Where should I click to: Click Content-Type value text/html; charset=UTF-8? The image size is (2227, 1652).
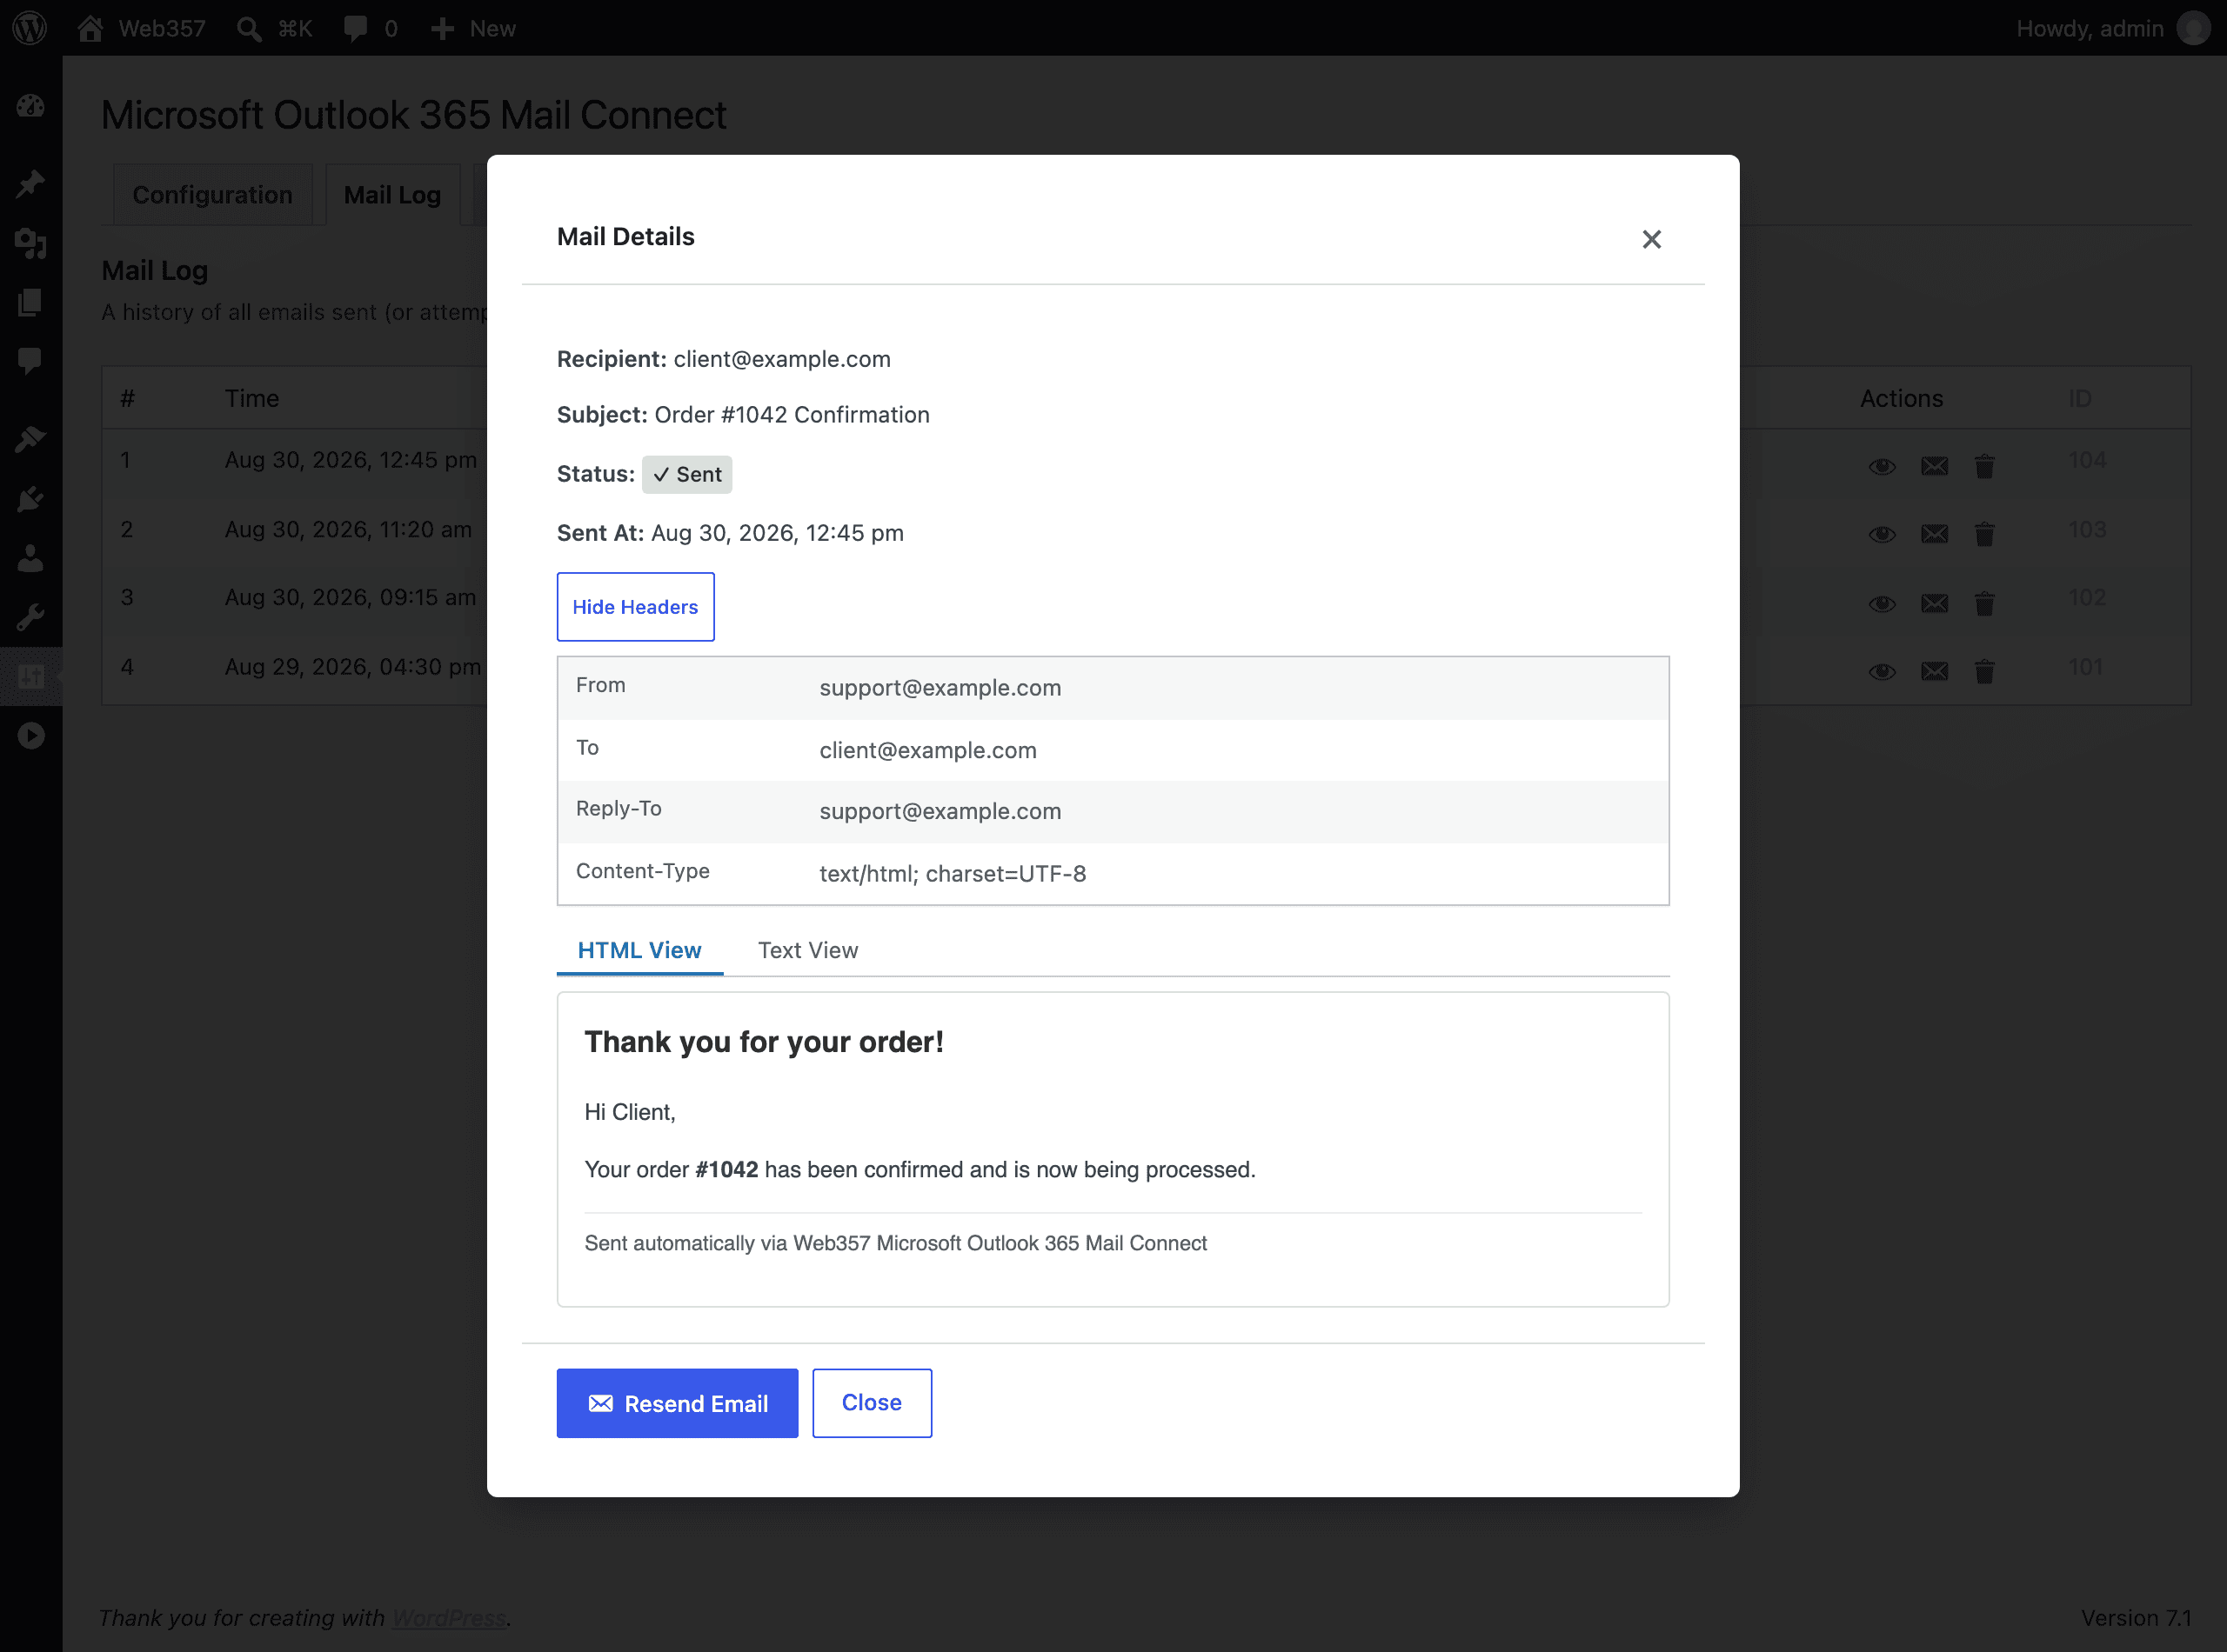coord(953,874)
